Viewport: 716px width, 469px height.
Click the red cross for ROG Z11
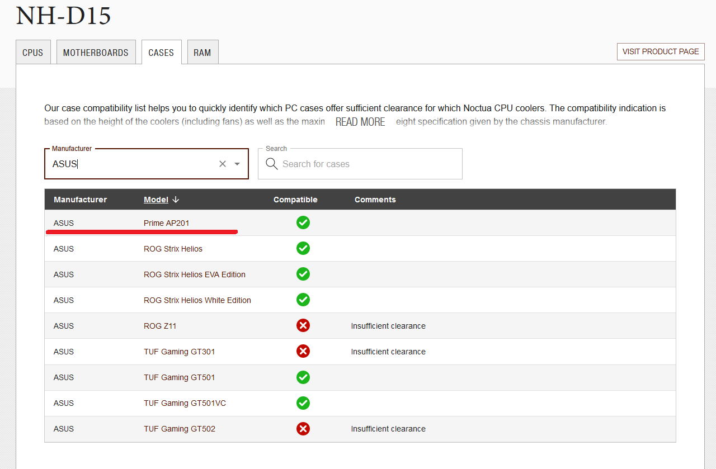[303, 325]
